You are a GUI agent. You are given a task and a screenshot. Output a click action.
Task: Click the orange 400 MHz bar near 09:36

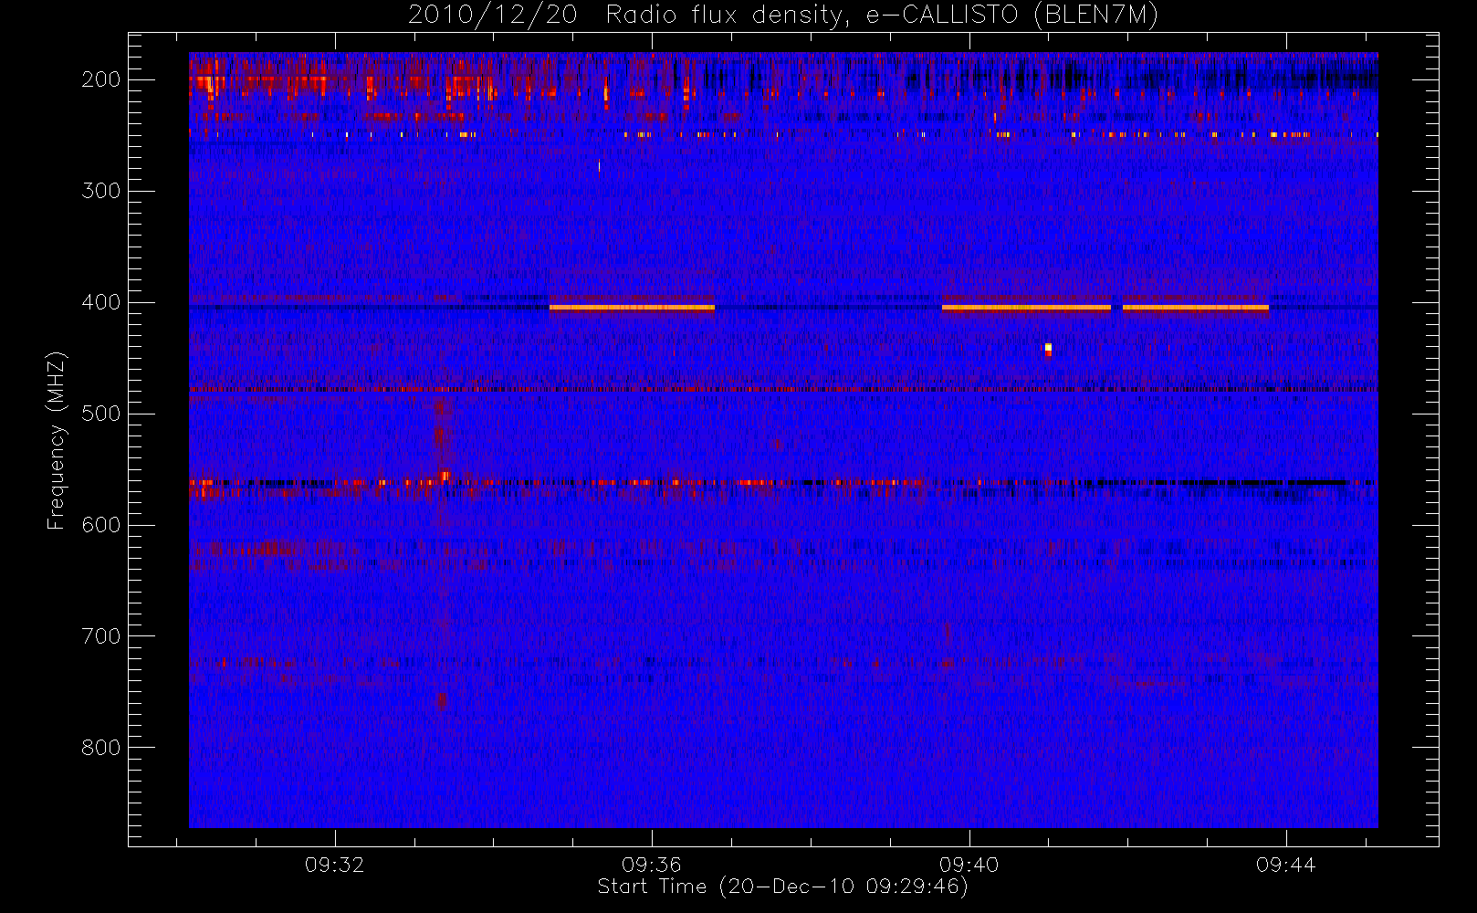point(632,308)
